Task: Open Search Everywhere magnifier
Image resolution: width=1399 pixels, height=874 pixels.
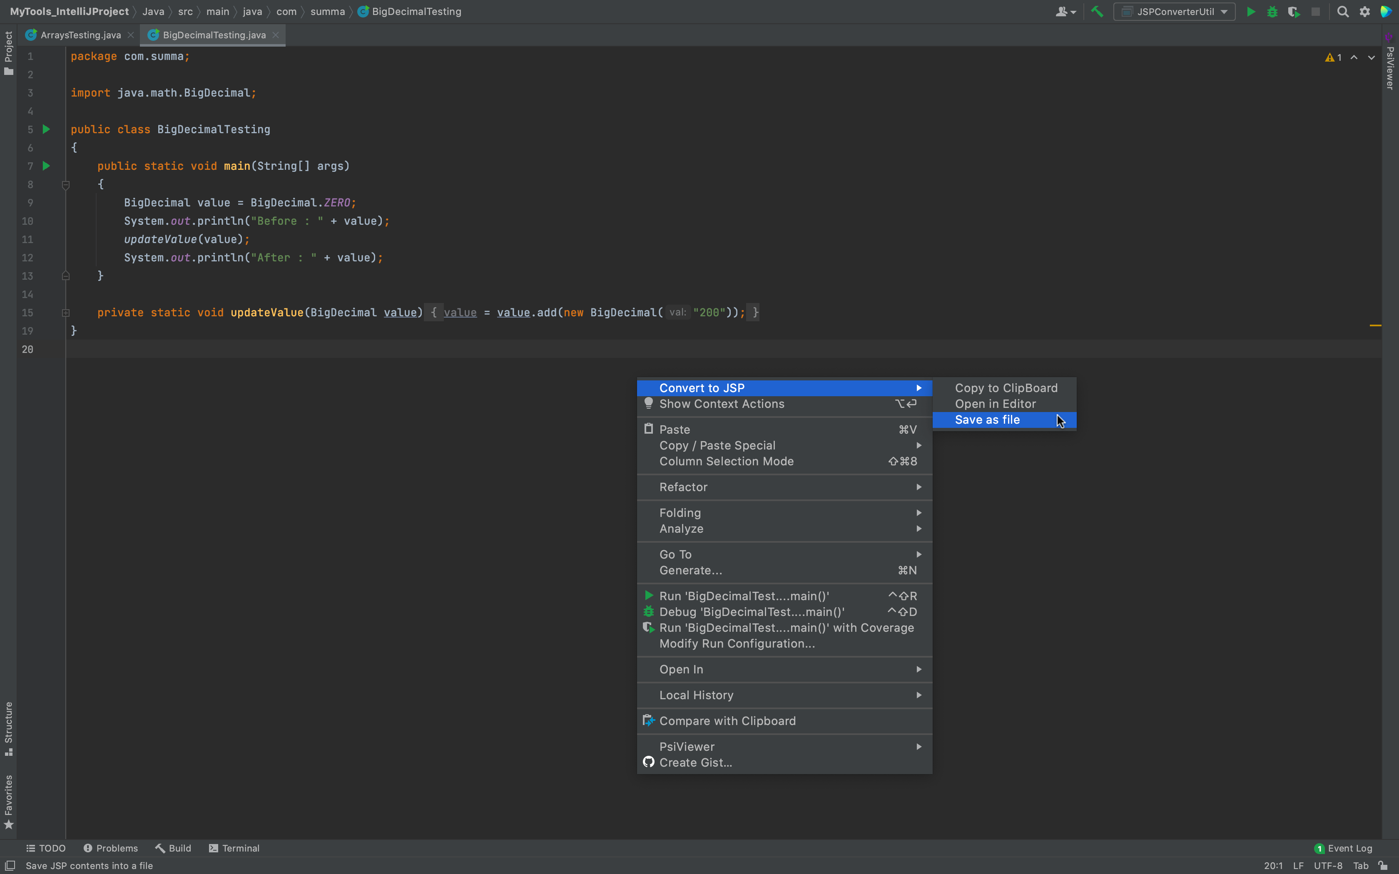Action: click(1343, 11)
